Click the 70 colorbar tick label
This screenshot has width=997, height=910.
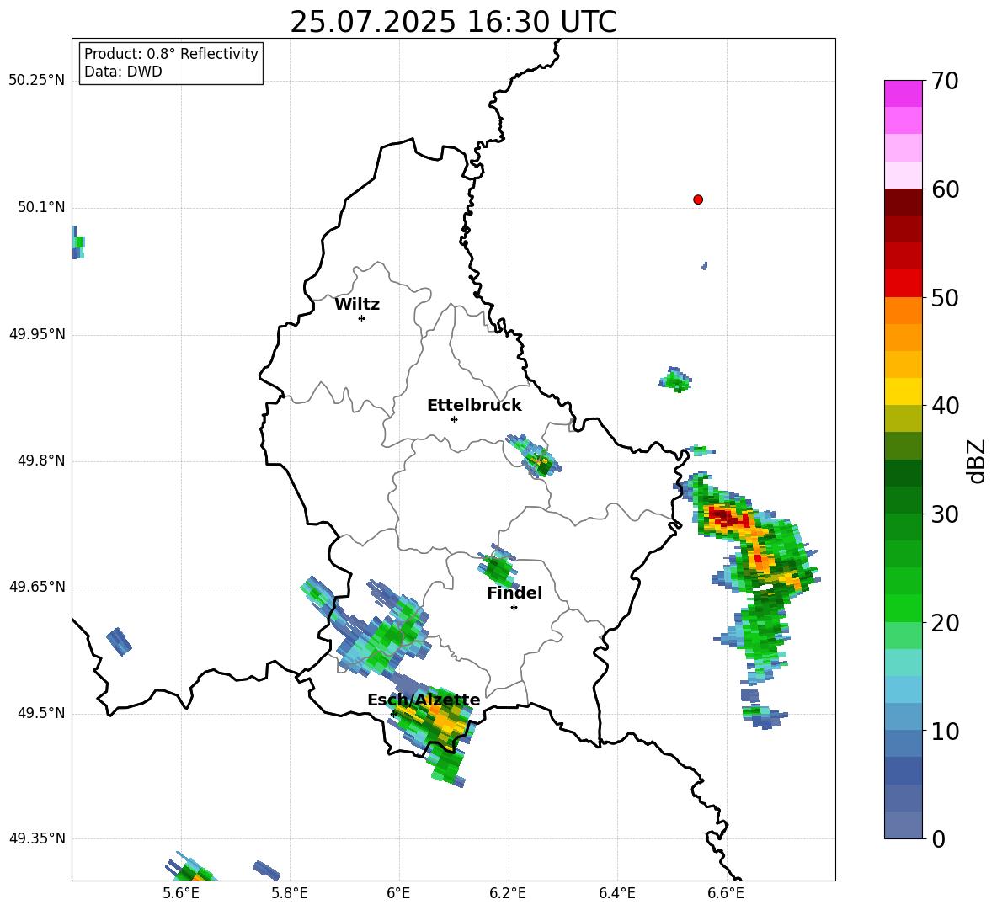tap(945, 81)
